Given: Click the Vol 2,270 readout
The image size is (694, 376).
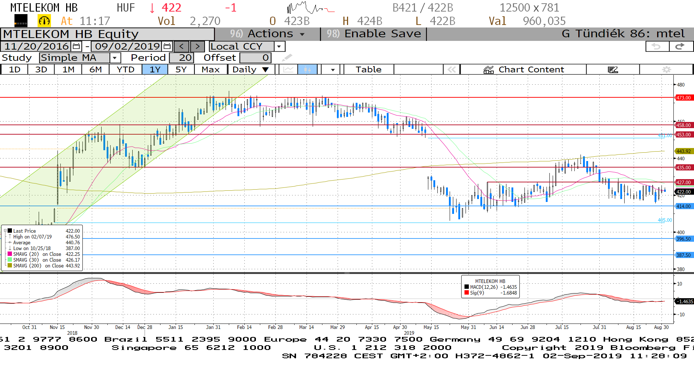Looking at the screenshot, I should [x=189, y=21].
